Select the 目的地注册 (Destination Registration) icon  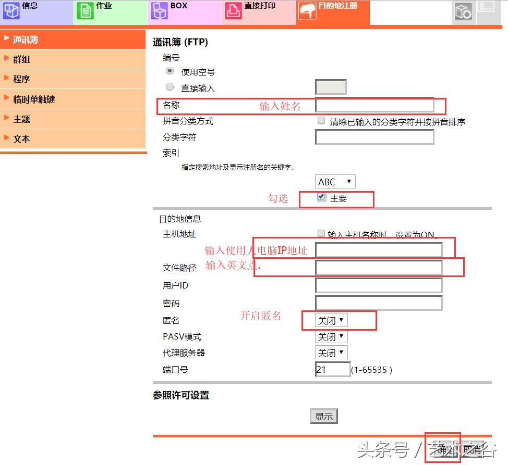pos(307,11)
